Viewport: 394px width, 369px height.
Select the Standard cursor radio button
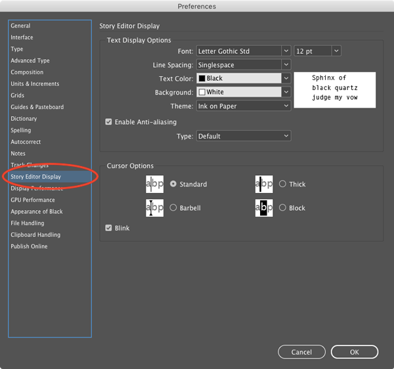pyautogui.click(x=173, y=184)
